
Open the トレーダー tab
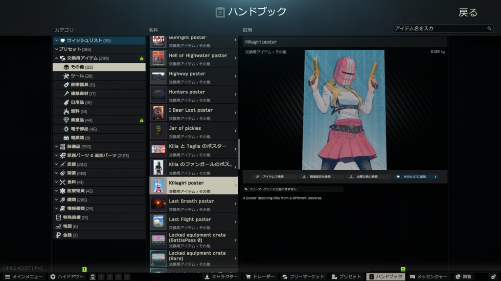[260, 277]
